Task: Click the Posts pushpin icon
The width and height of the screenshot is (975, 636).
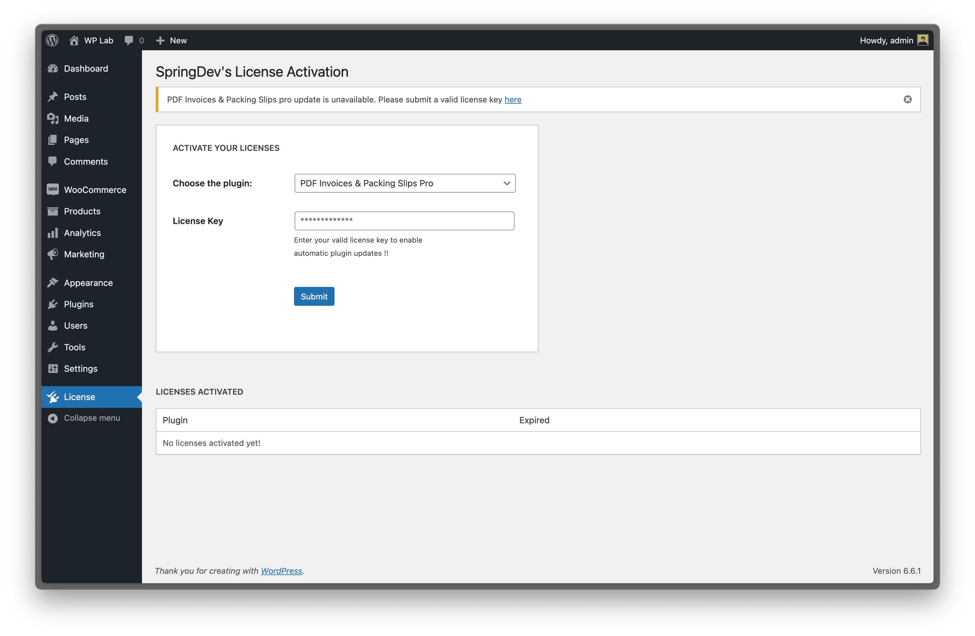Action: (x=53, y=97)
